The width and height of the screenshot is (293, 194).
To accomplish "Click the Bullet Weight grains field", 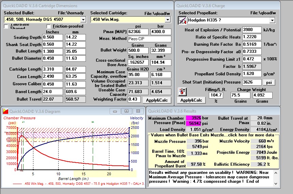I will tap(138, 50).
